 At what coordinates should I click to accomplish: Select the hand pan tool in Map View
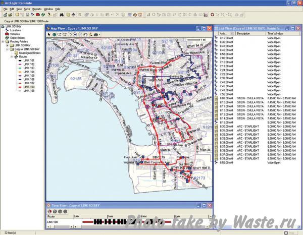[x=85, y=34]
